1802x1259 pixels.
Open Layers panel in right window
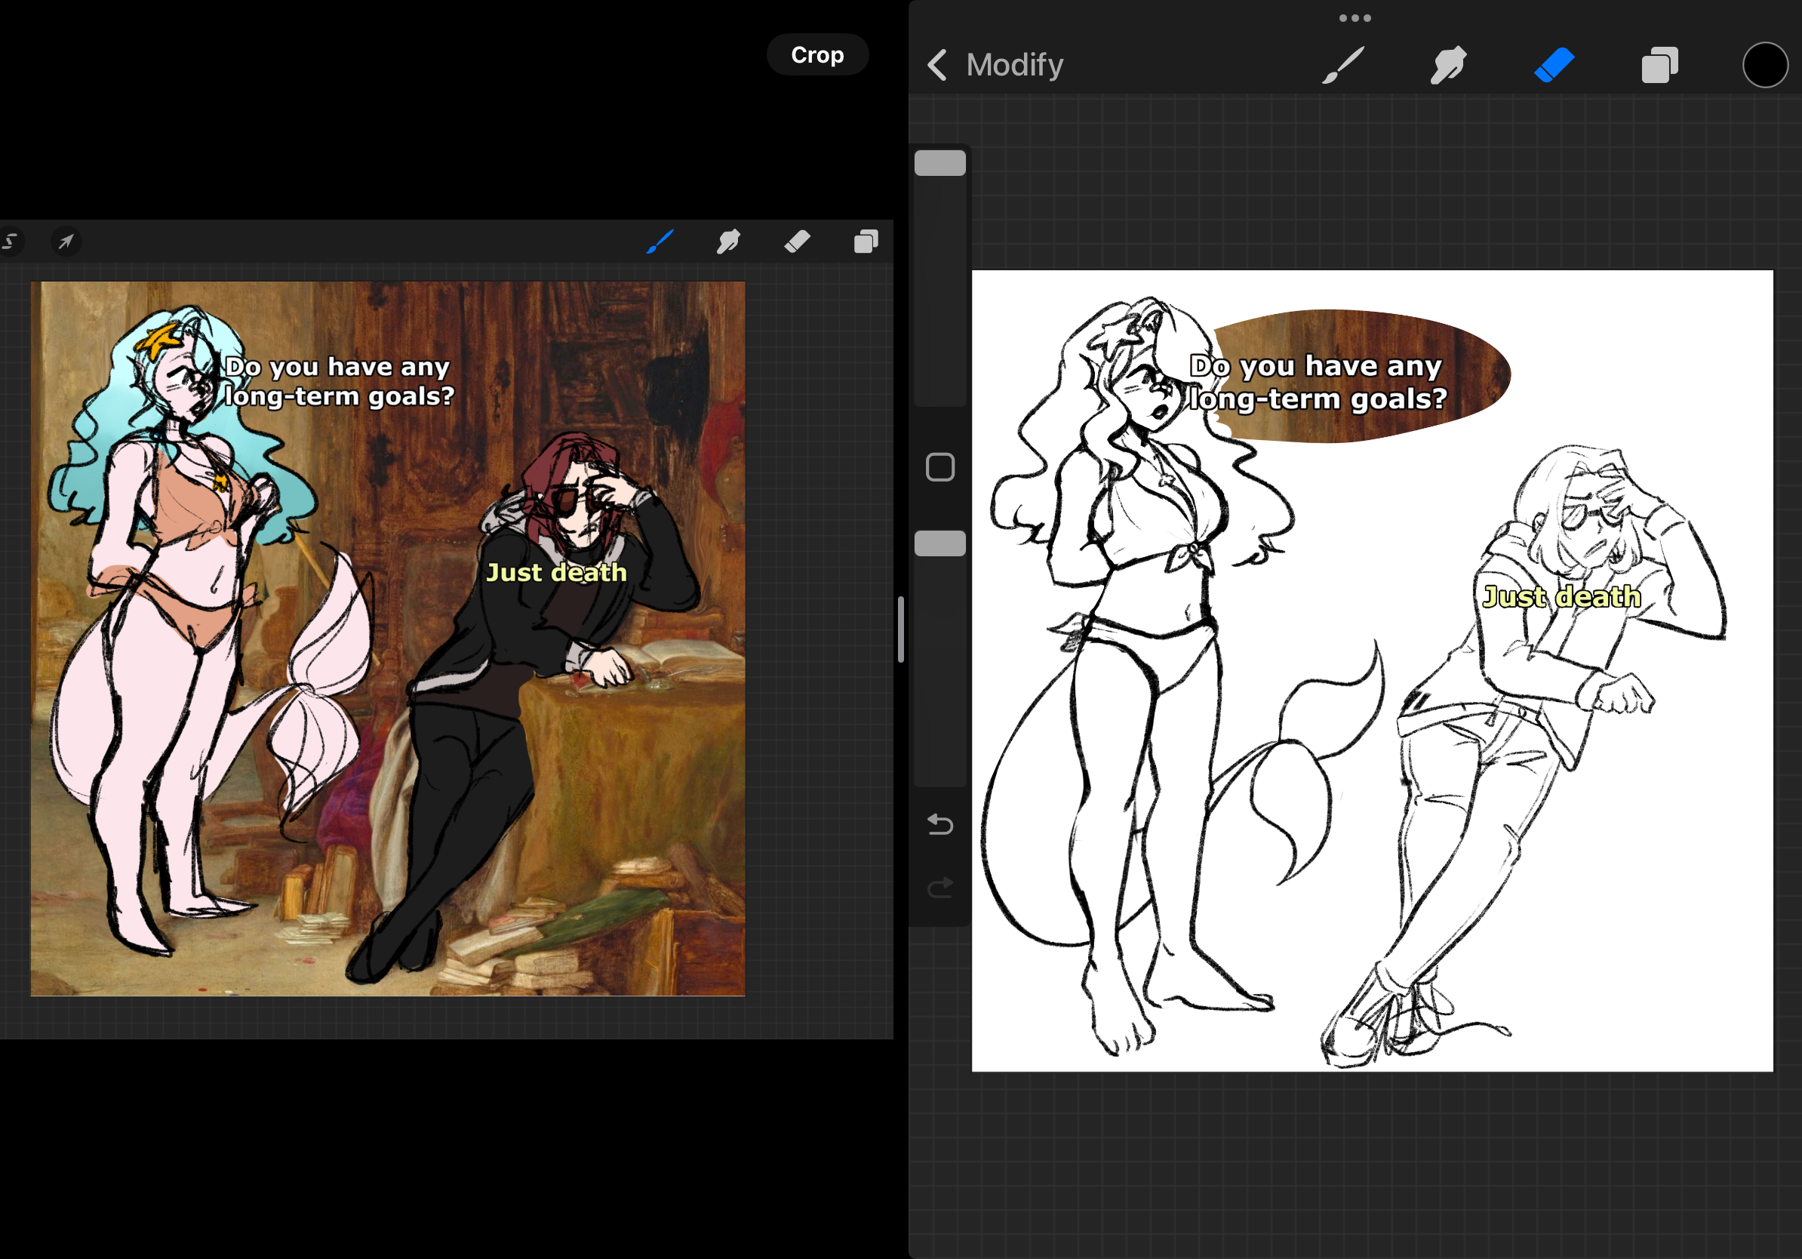pos(1660,65)
